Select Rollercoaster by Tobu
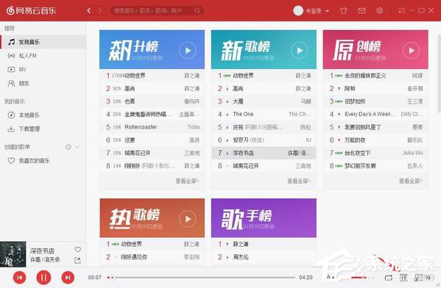 tap(152, 127)
